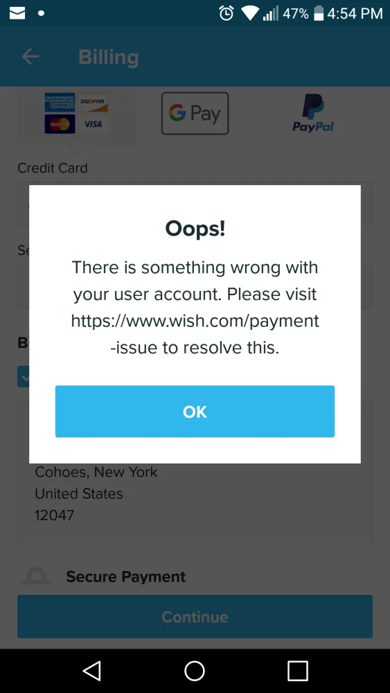Select the credit card logos payment option

point(76,113)
